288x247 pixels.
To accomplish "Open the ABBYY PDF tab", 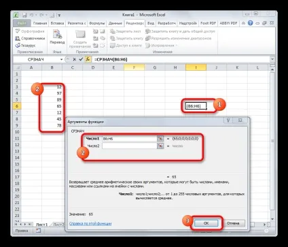I will 228,23.
